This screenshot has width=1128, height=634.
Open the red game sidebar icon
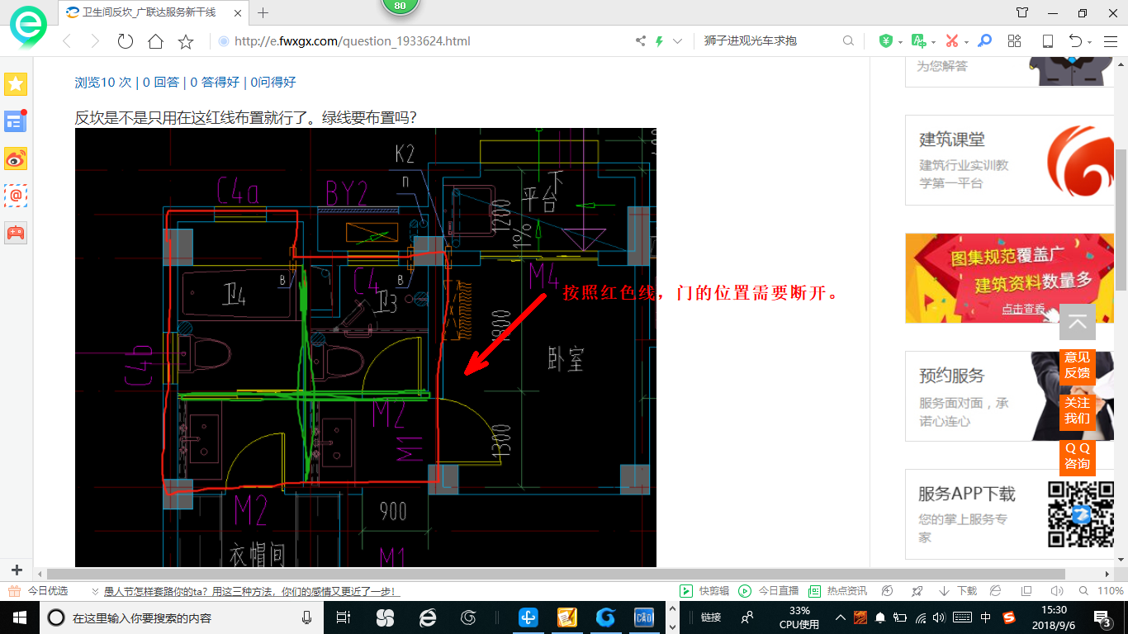(x=16, y=233)
